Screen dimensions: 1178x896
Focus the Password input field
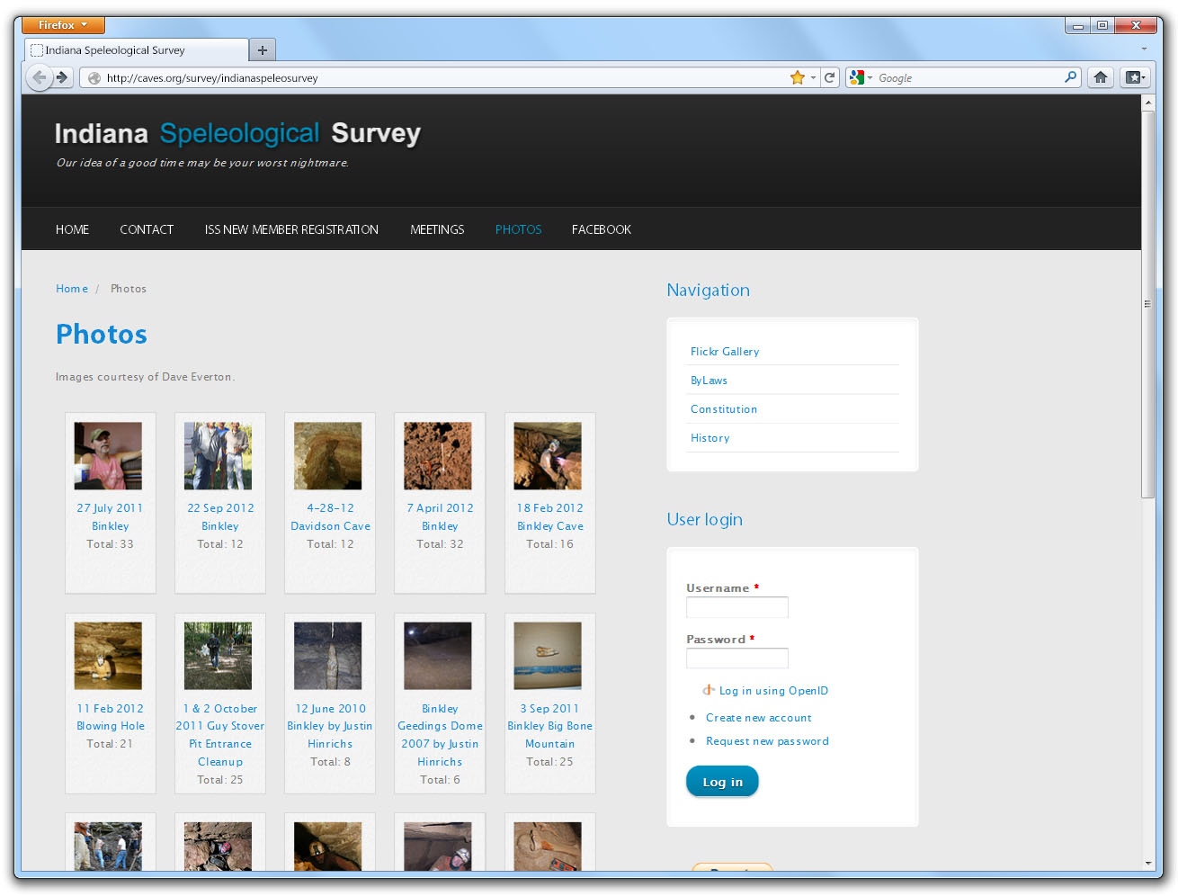pyautogui.click(x=737, y=659)
